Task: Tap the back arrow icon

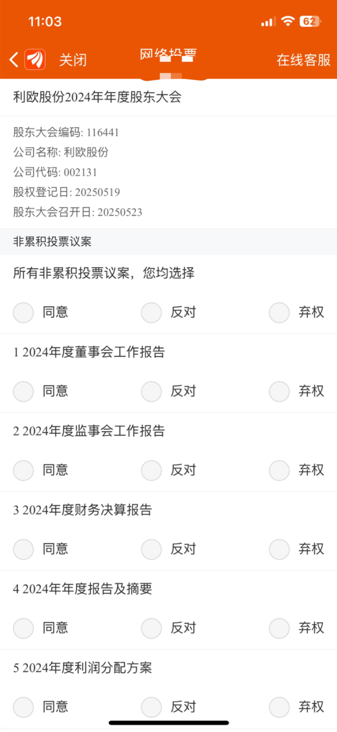Action: point(14,59)
